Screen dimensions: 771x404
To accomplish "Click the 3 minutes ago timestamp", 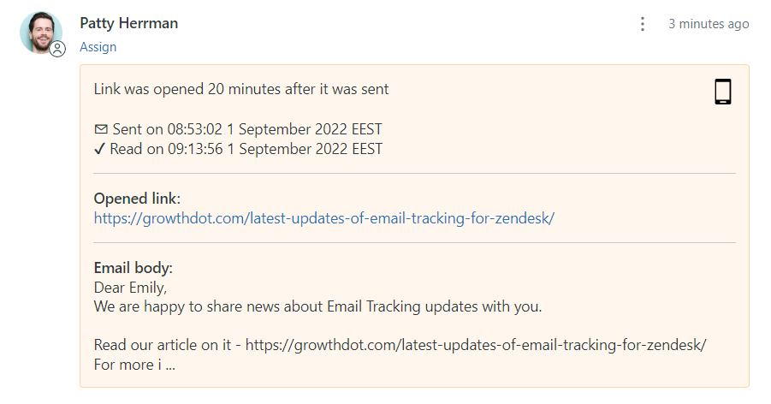I will [709, 24].
